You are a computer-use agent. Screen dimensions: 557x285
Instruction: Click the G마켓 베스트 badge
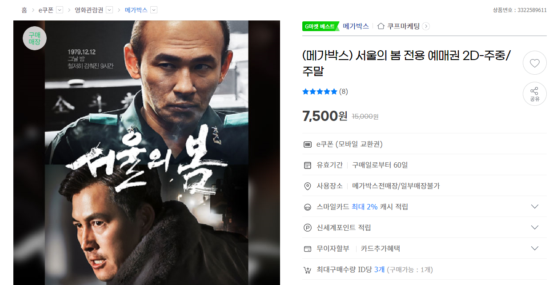(x=321, y=26)
